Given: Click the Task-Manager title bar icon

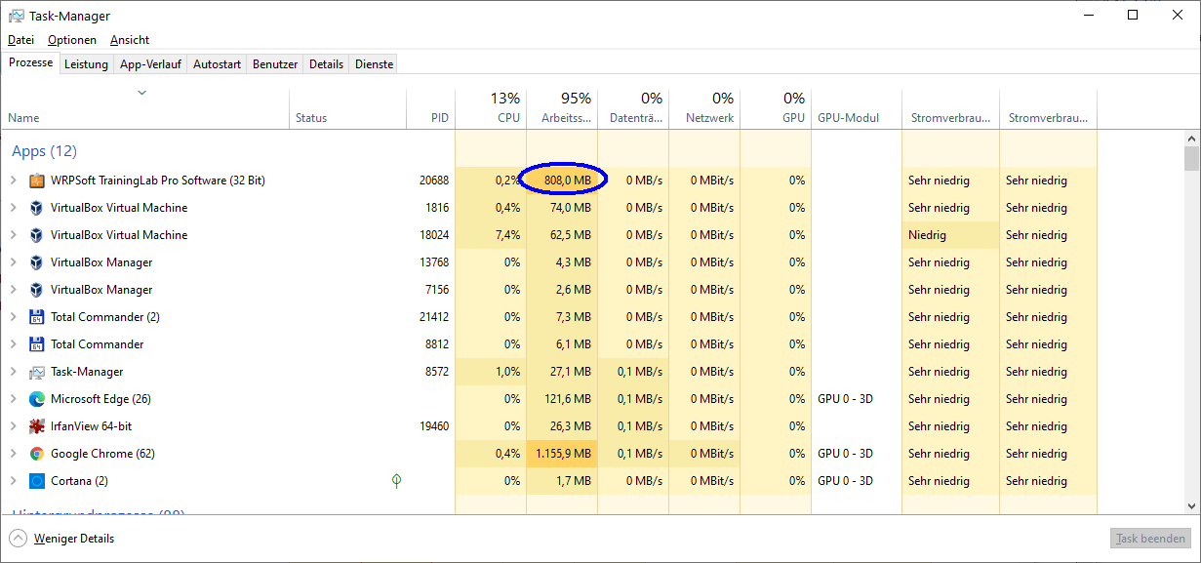Looking at the screenshot, I should [x=17, y=16].
